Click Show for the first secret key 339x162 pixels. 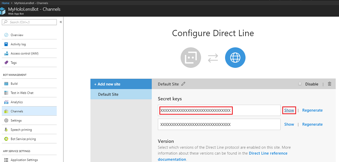[289, 110]
